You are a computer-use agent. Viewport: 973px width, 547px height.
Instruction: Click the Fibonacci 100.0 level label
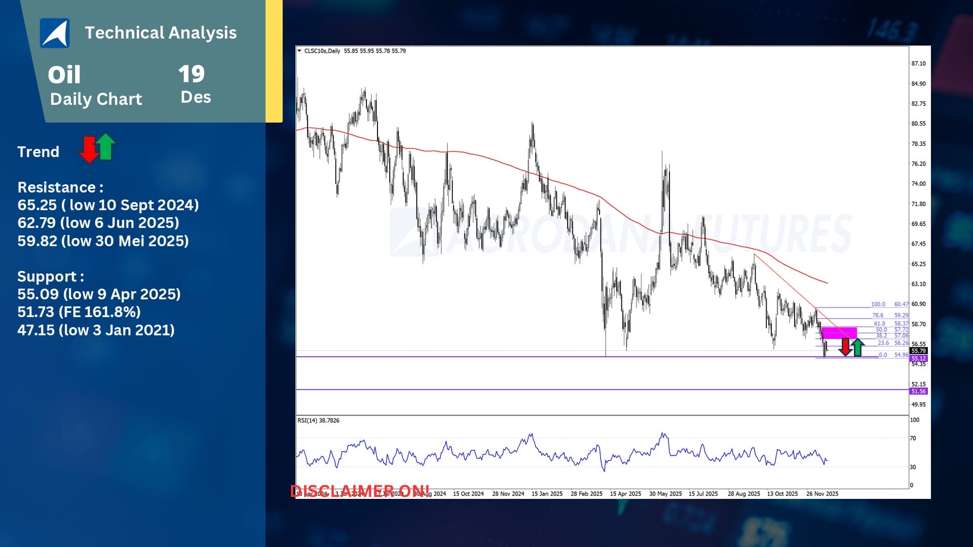(x=878, y=304)
